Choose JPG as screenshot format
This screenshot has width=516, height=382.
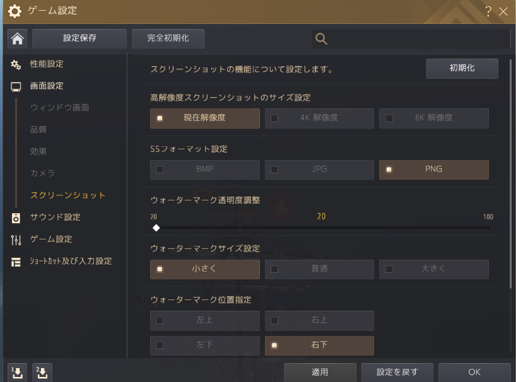tap(319, 170)
